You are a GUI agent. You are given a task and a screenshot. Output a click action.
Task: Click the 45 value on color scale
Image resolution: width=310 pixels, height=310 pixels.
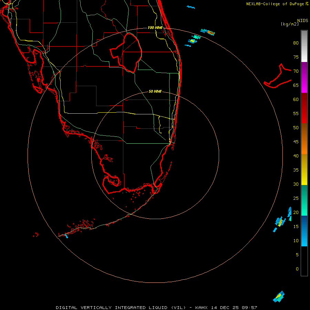click(x=296, y=142)
